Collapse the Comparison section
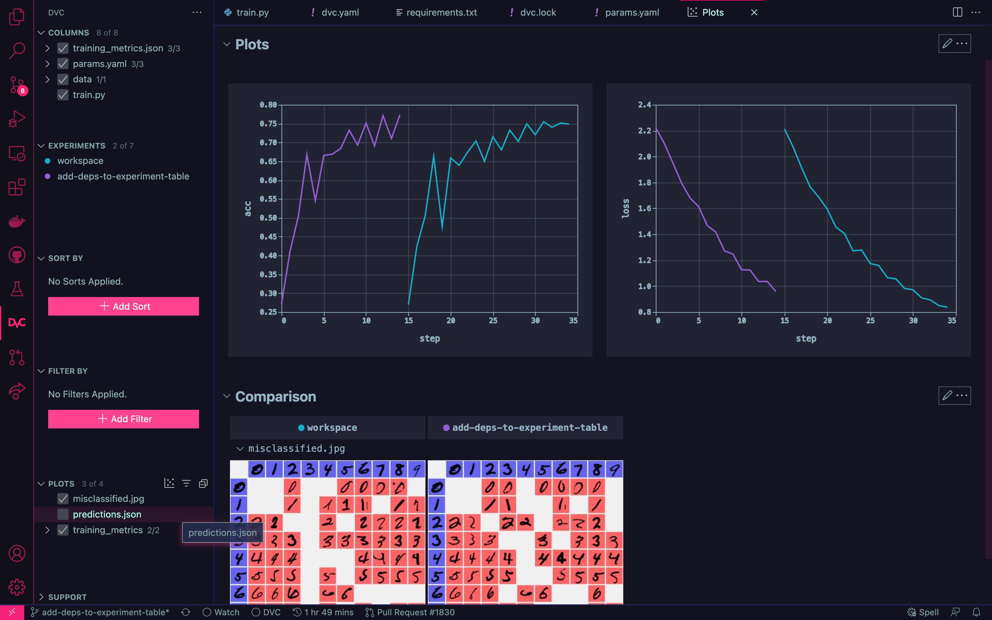This screenshot has width=992, height=620. click(x=227, y=396)
